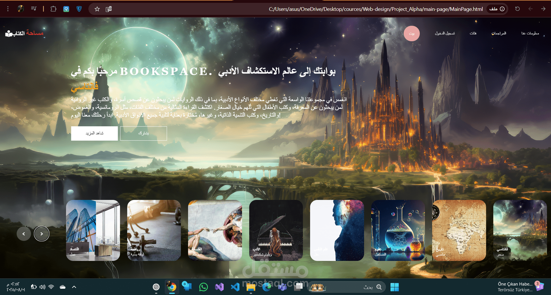This screenshot has height=295, width=551.
Task: Open the المراجعات reviews nav link
Action: 499,33
